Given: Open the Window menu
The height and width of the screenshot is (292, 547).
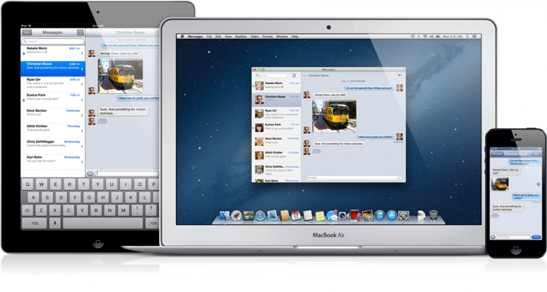Looking at the screenshot, I should click(x=282, y=36).
